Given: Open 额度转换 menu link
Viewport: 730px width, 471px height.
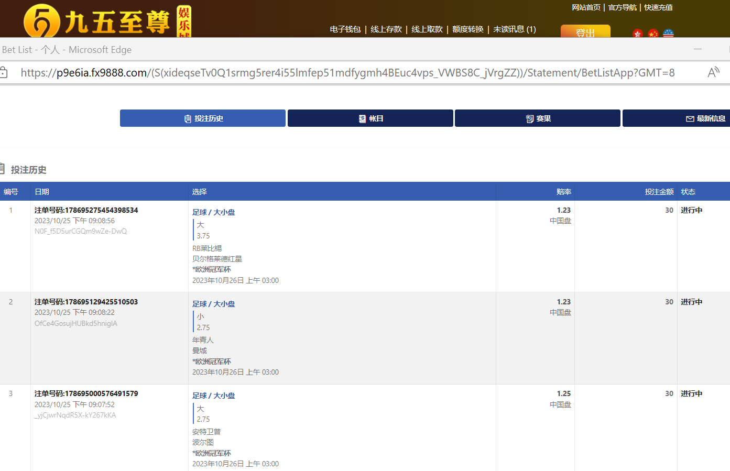Looking at the screenshot, I should [x=468, y=29].
